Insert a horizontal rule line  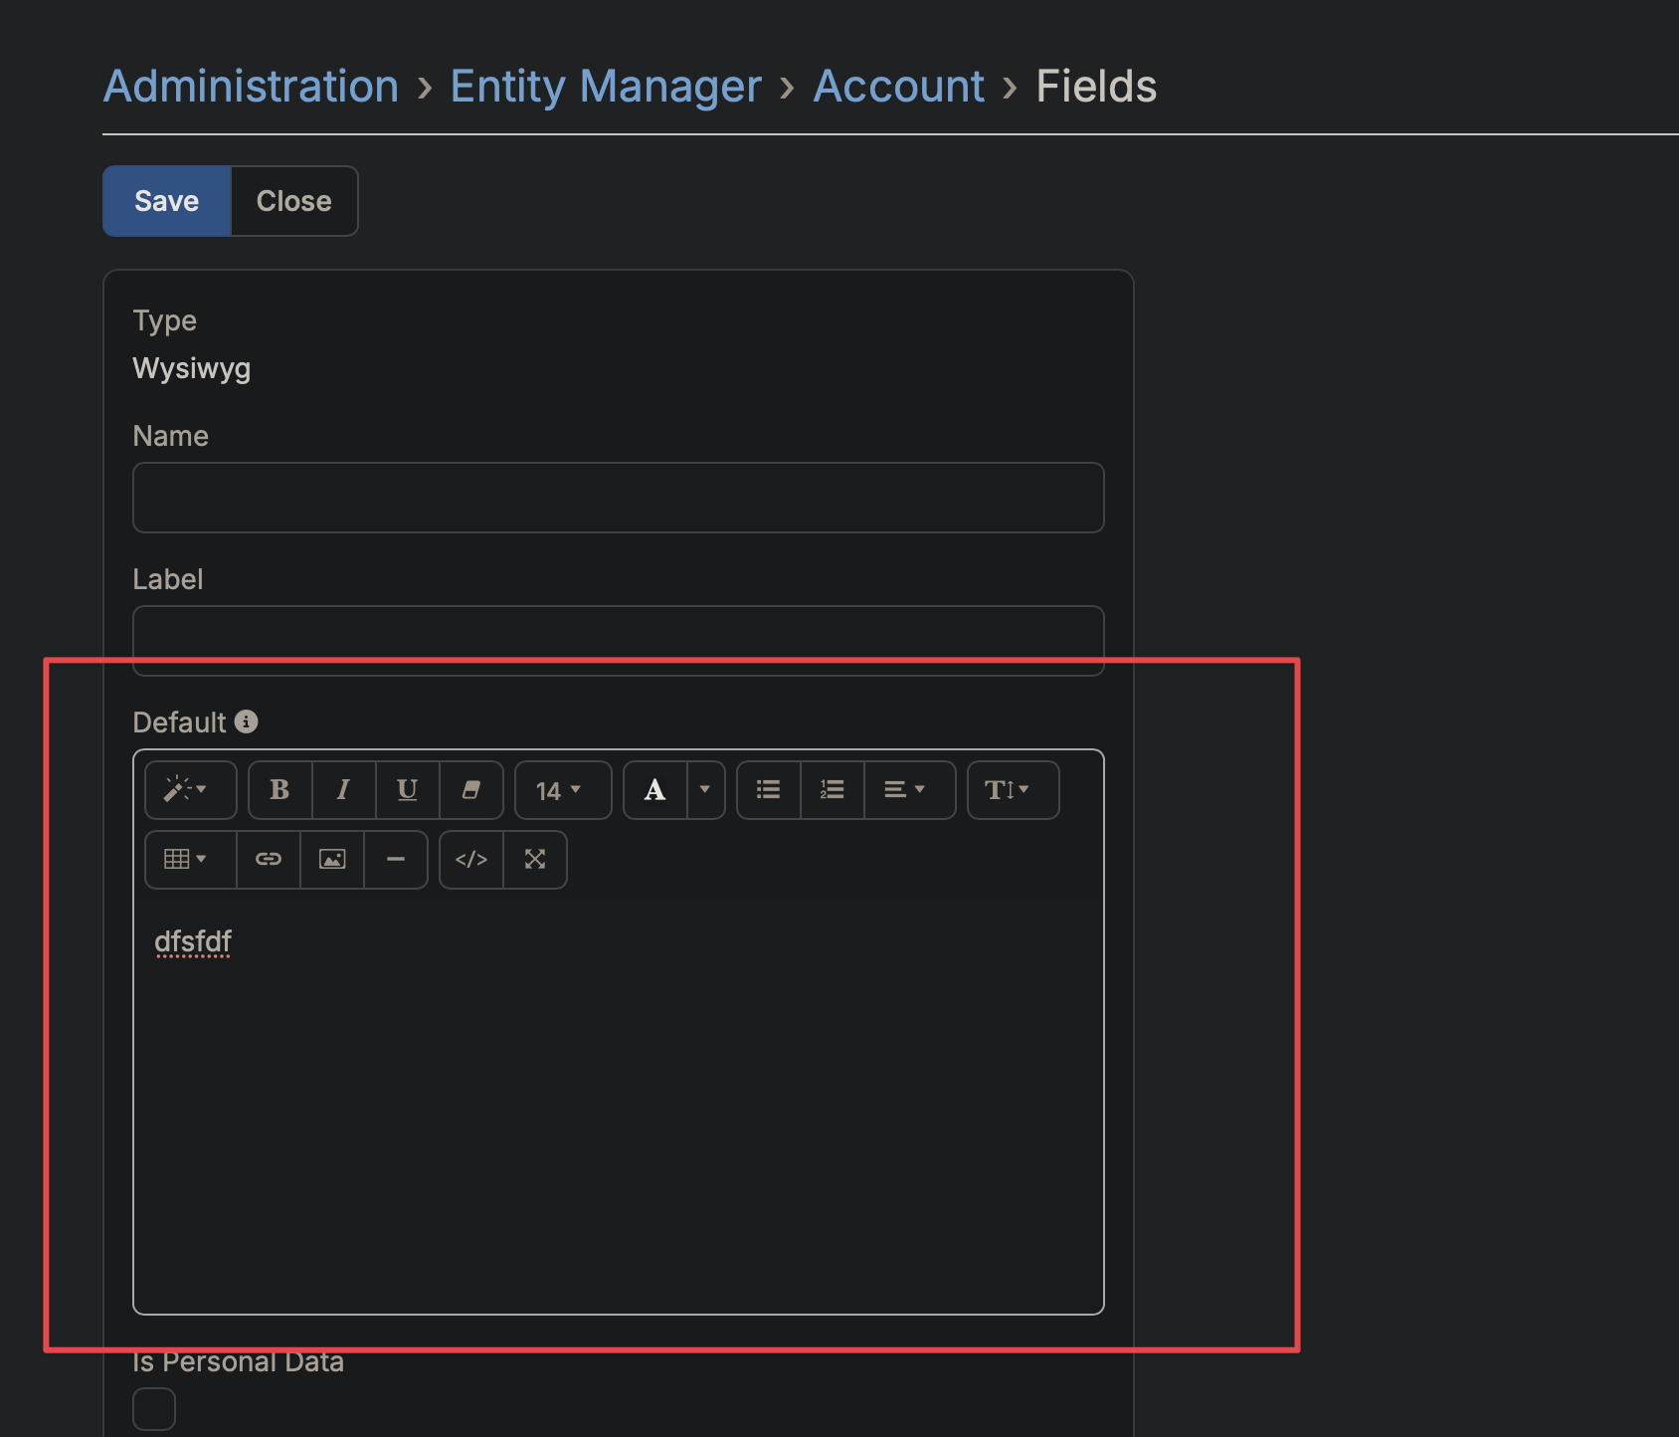[396, 860]
